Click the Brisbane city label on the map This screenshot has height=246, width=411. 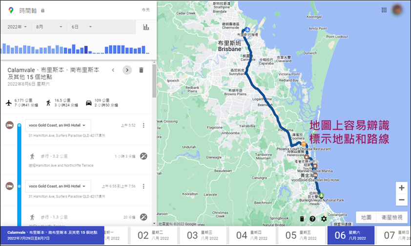coord(229,46)
